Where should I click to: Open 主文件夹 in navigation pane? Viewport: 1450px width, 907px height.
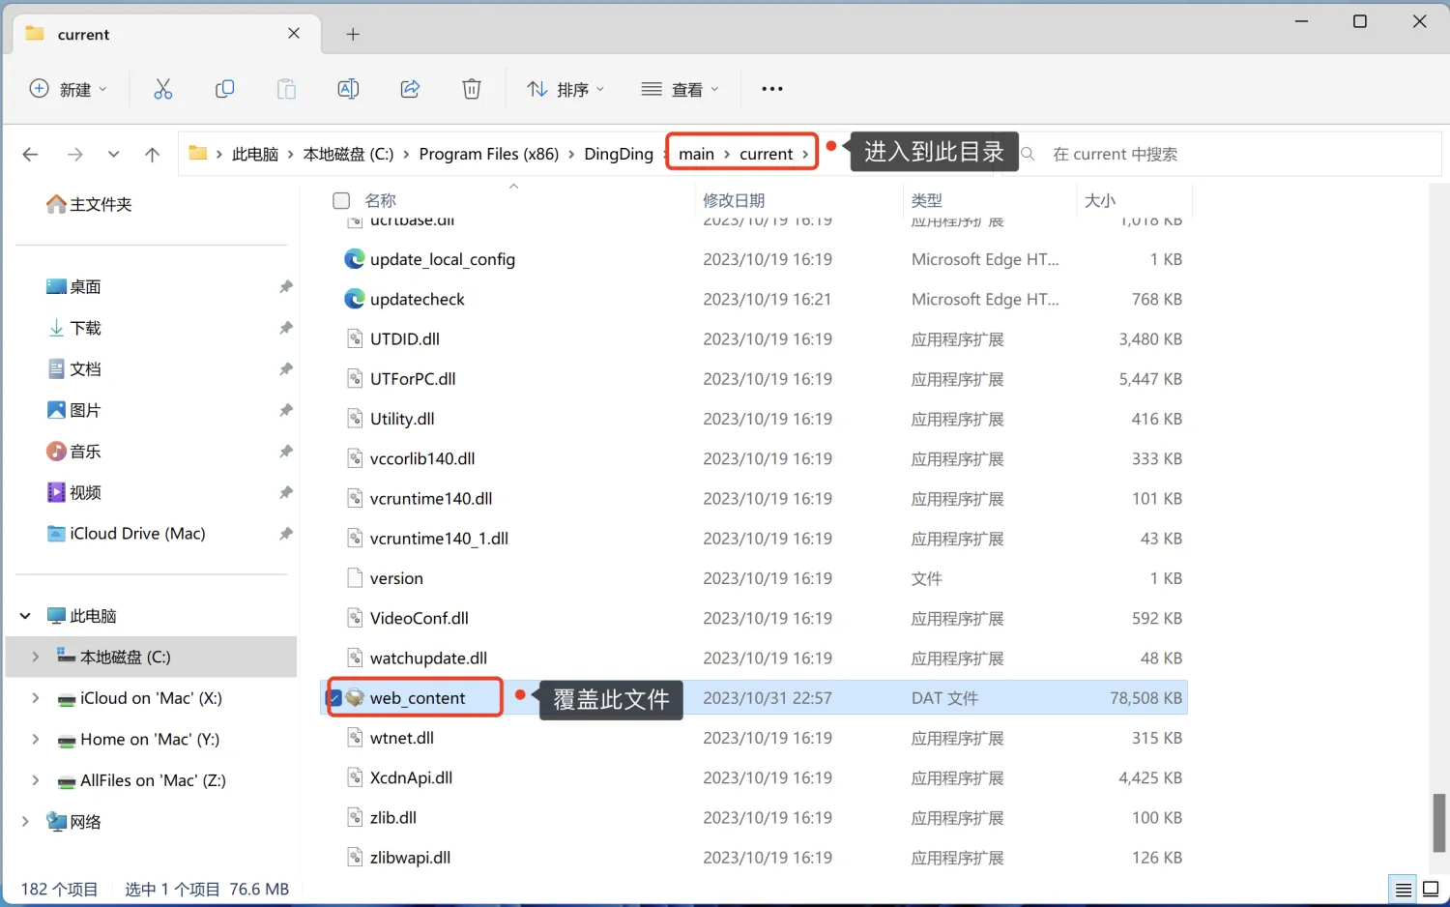[x=89, y=204]
